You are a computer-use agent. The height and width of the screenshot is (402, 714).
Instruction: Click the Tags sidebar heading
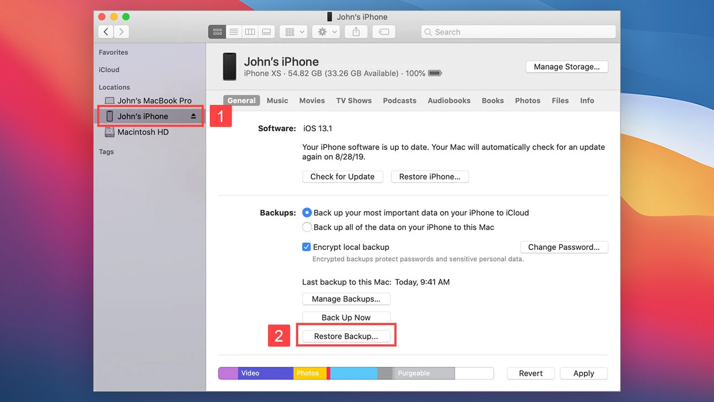click(106, 152)
